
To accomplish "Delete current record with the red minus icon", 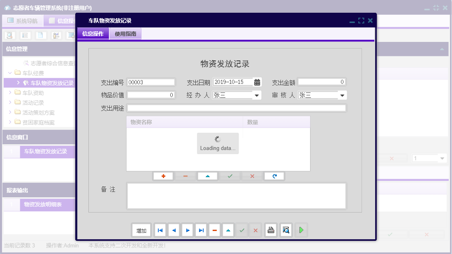I will tap(214, 230).
